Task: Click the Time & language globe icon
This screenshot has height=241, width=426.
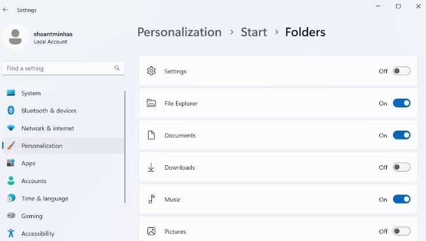Action: (x=11, y=198)
